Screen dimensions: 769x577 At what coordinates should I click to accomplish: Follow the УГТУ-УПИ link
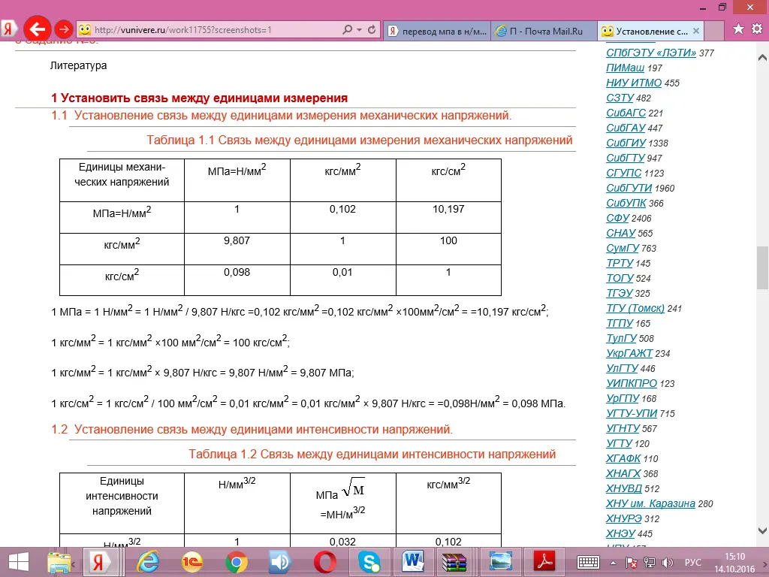(631, 414)
